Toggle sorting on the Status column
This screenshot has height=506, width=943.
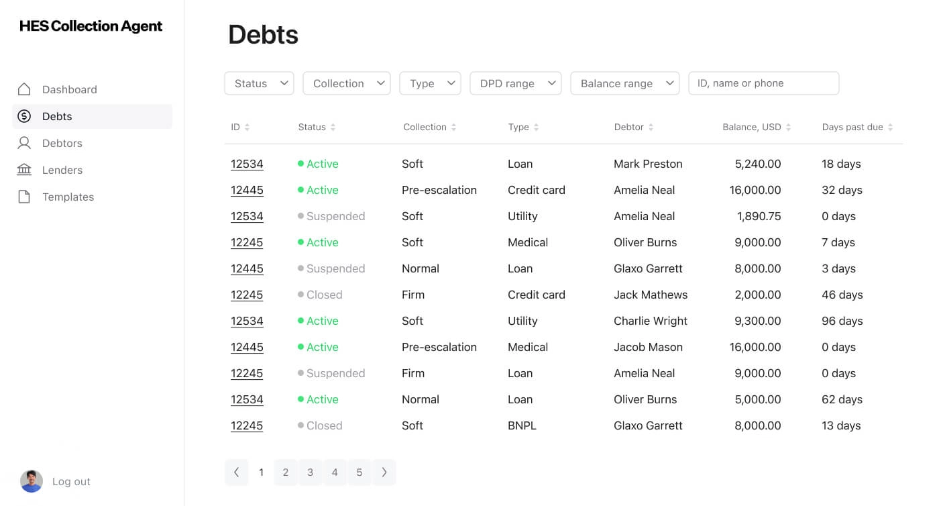[333, 127]
